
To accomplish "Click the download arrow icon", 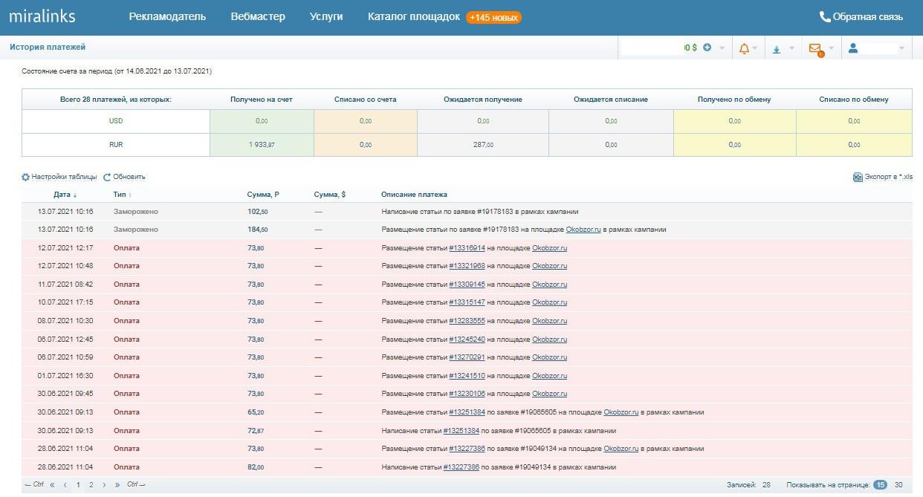I will pyautogui.click(x=777, y=49).
